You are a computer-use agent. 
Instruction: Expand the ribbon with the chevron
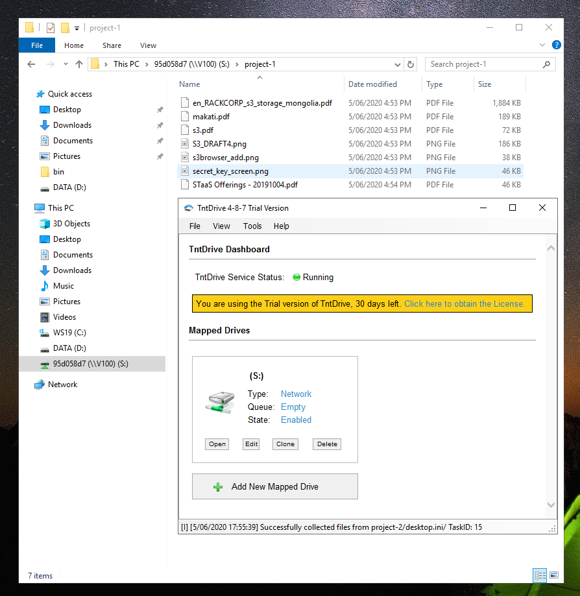[542, 45]
